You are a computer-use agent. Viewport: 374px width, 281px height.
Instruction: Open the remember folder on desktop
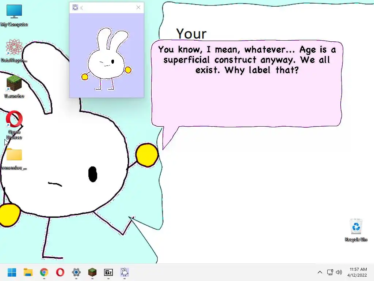click(14, 159)
